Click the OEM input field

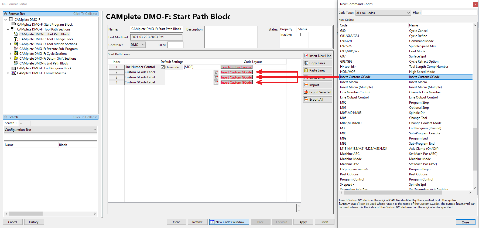point(175,45)
